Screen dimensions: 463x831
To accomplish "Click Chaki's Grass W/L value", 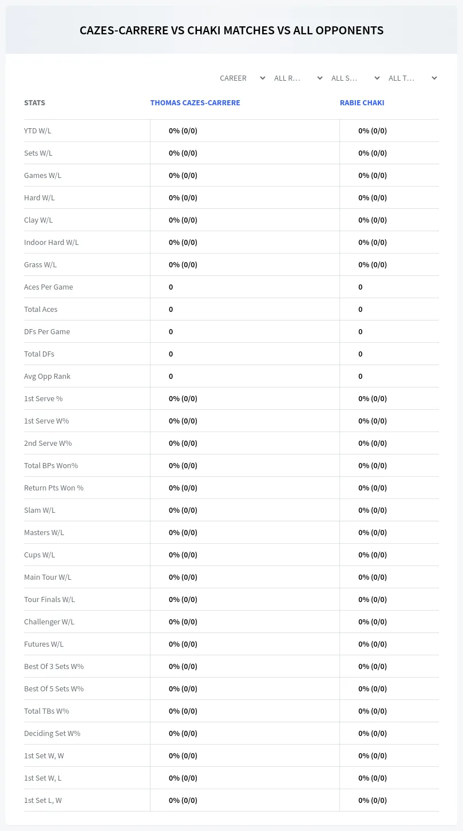I will pyautogui.click(x=373, y=264).
